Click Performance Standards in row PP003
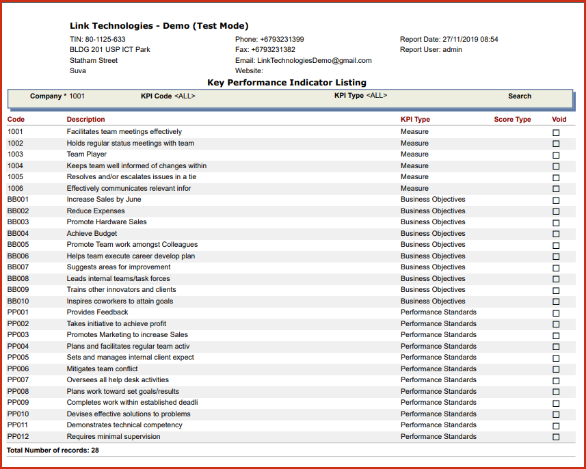Screen dimensions: 586x469 [x=438, y=334]
